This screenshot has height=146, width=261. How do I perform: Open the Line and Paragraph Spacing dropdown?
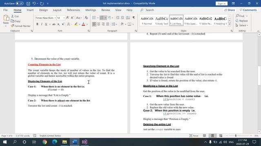coord(114,24)
